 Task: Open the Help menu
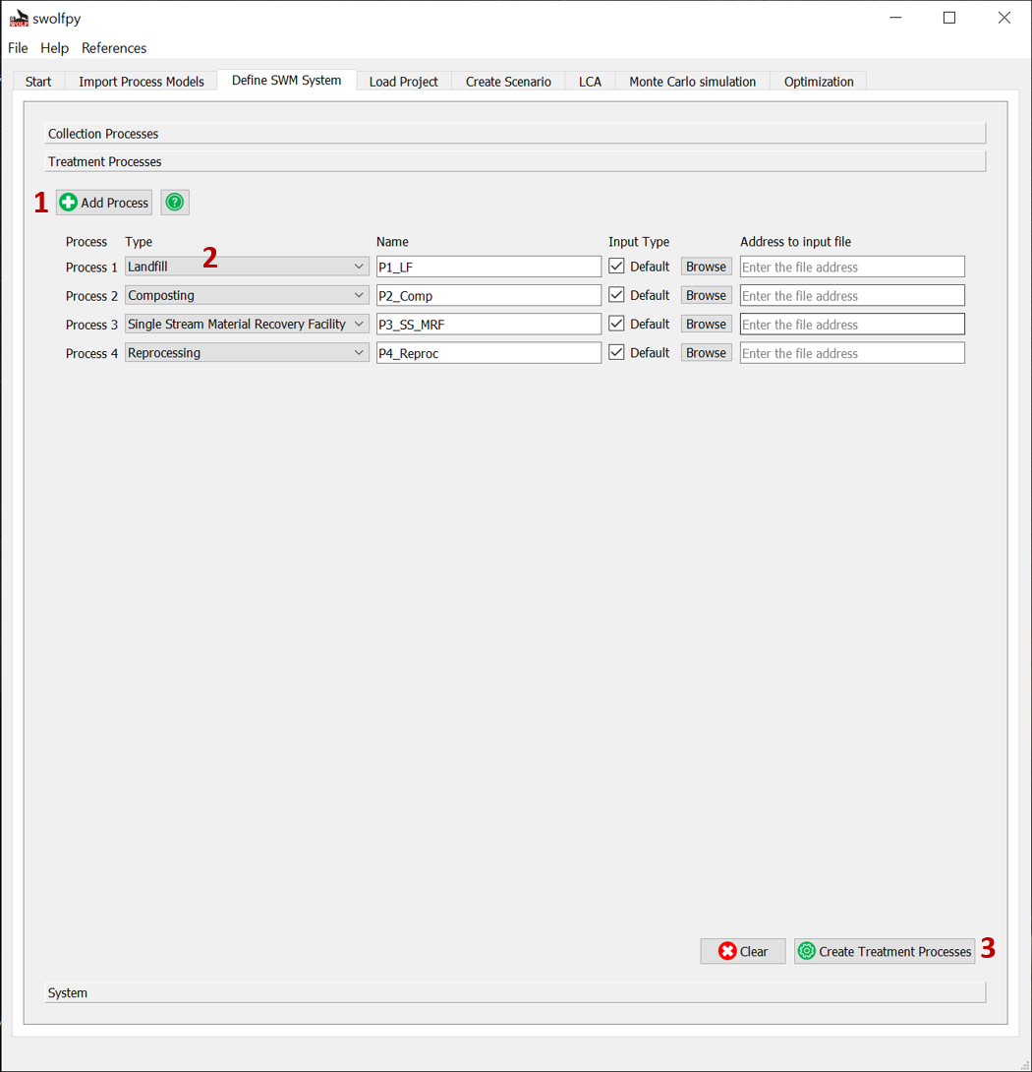pyautogui.click(x=55, y=48)
